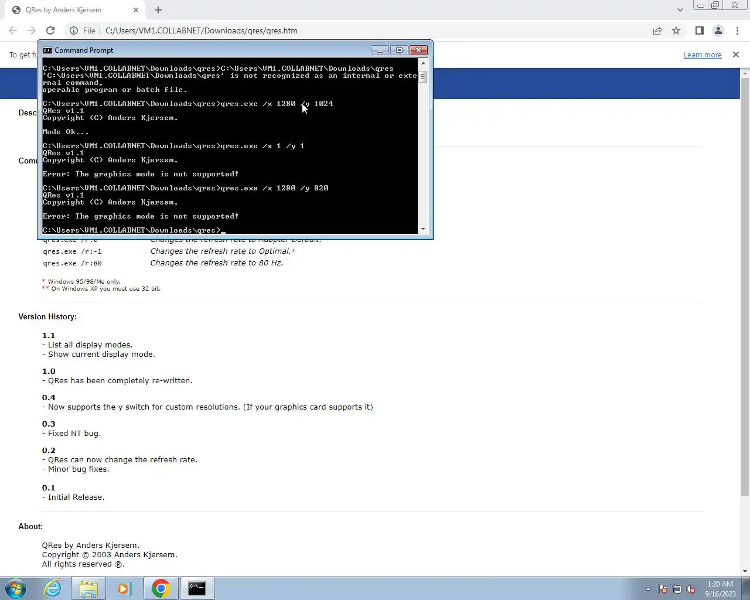
Task: Click the 'Version History:' heading
Action: pyautogui.click(x=47, y=316)
